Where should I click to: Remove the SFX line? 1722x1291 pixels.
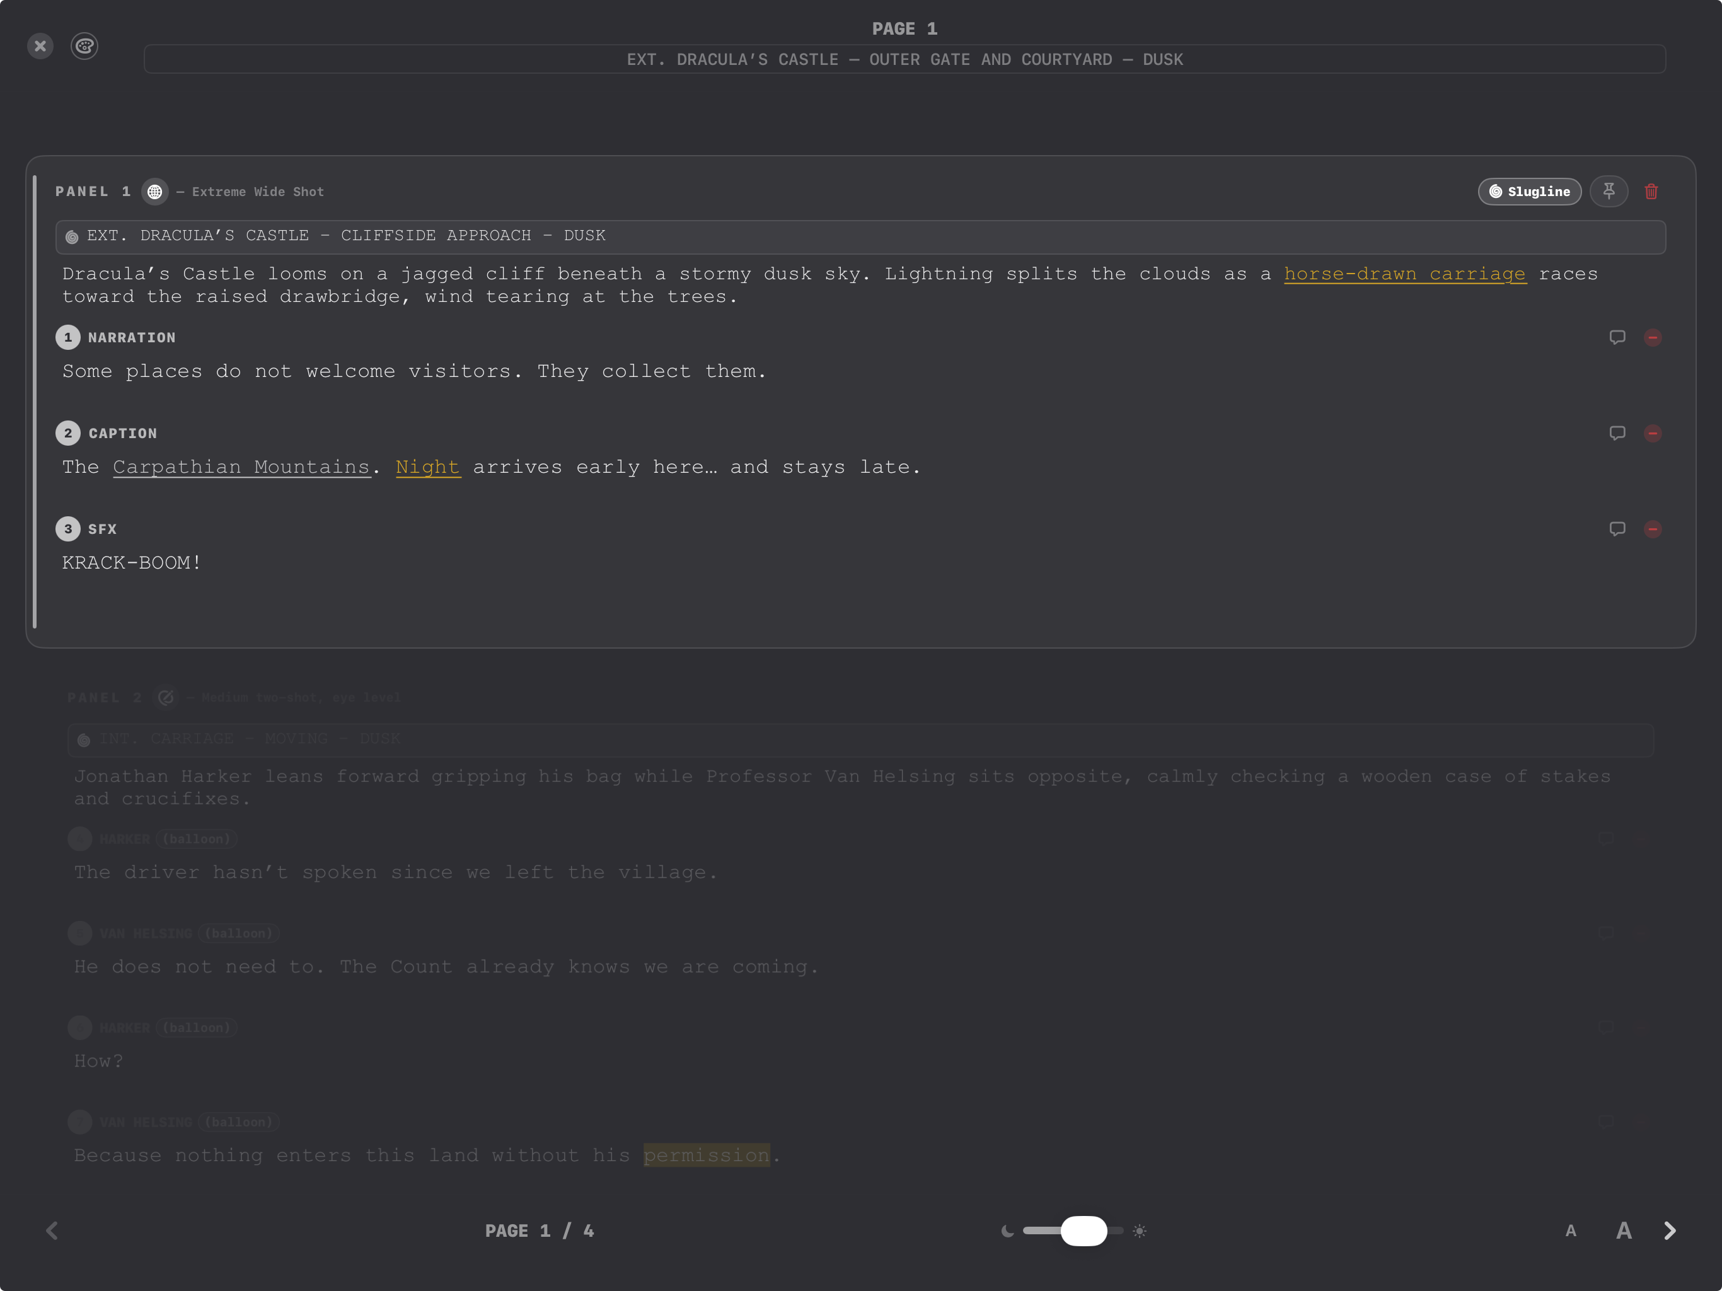click(1653, 529)
